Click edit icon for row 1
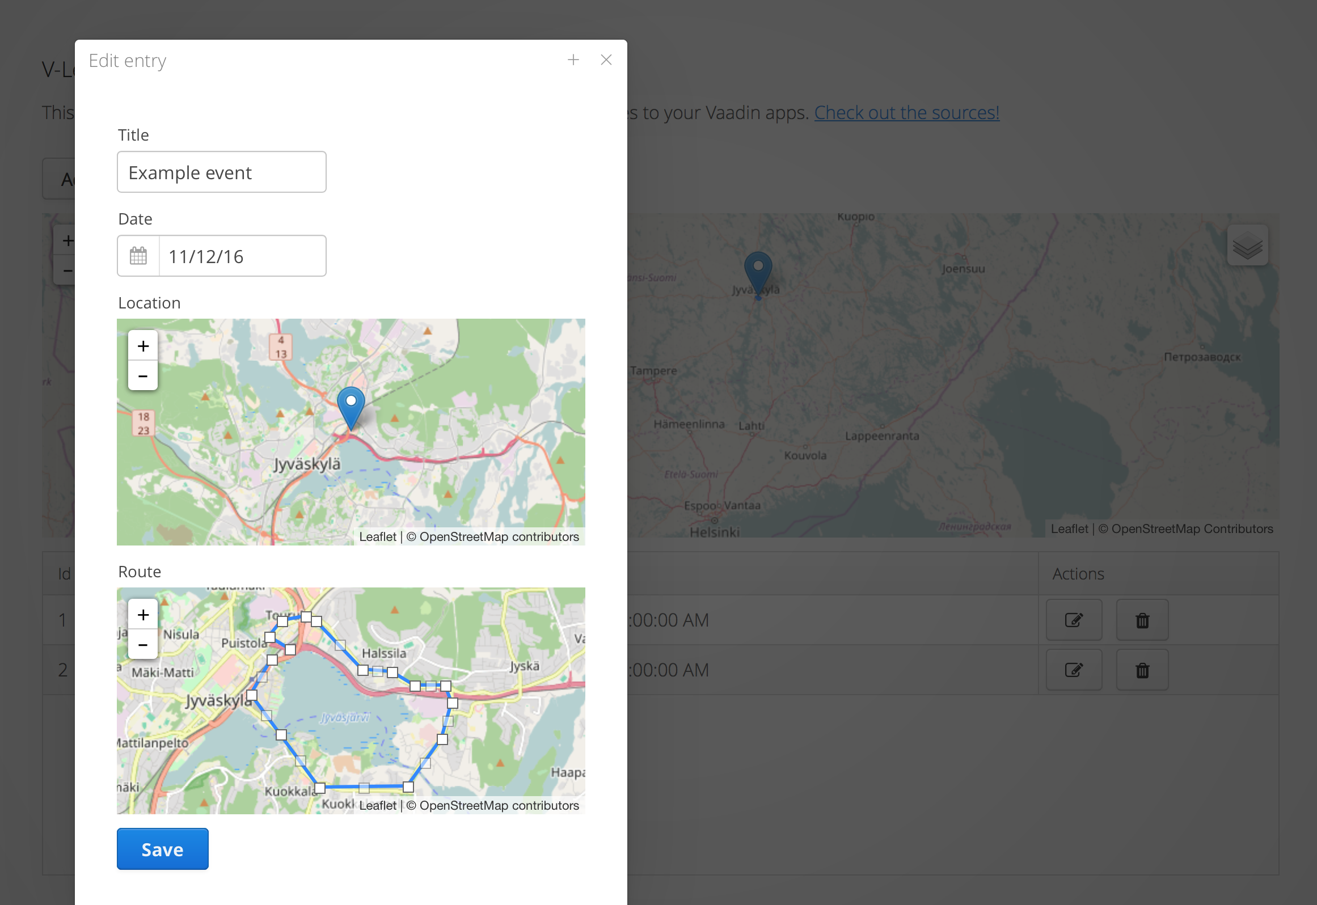The image size is (1317, 905). pos(1074,620)
